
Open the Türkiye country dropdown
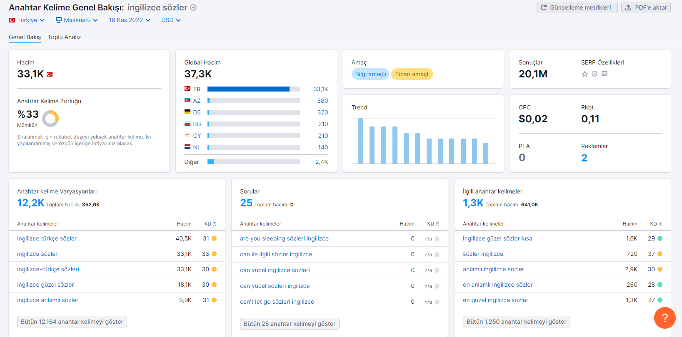click(27, 20)
